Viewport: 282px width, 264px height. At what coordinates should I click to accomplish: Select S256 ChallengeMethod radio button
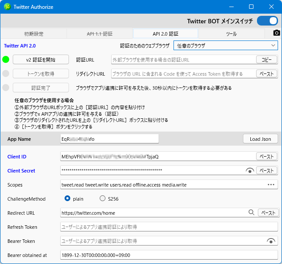tap(103, 198)
